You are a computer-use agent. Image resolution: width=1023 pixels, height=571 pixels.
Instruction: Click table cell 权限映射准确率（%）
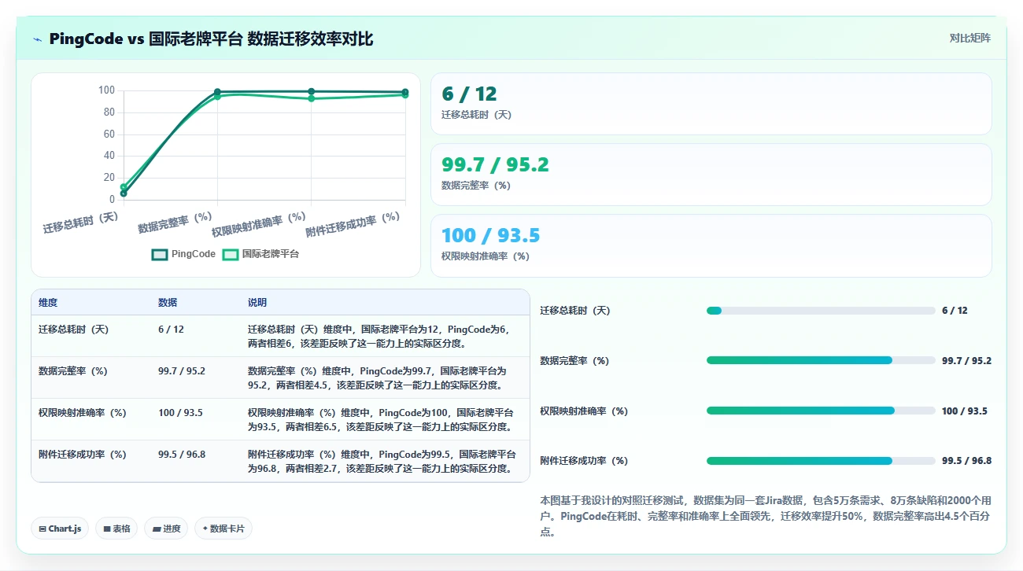coord(83,413)
